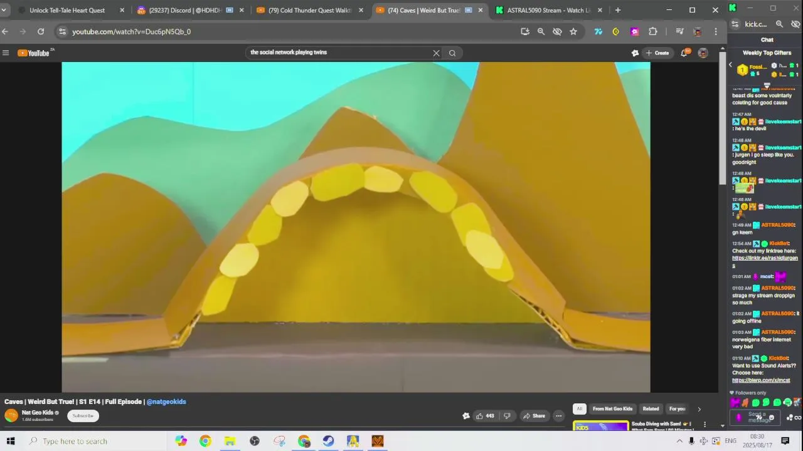
Task: Switch to Cold Thunder Quest Walkthrough tab
Action: click(309, 10)
